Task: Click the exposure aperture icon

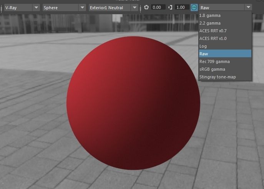Action: point(146,7)
